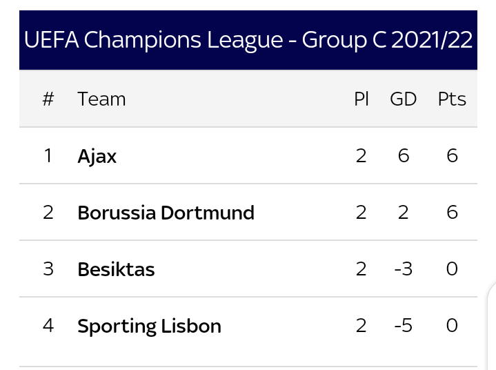Select Ajax's goal difference value

(x=404, y=155)
